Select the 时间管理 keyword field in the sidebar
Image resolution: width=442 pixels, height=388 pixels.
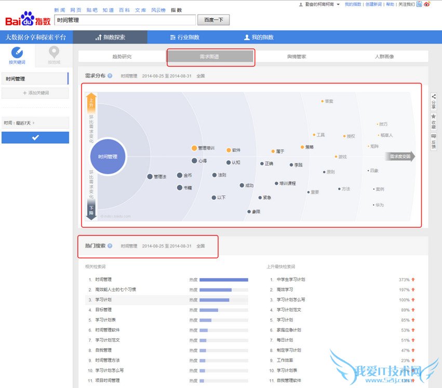tap(35, 78)
